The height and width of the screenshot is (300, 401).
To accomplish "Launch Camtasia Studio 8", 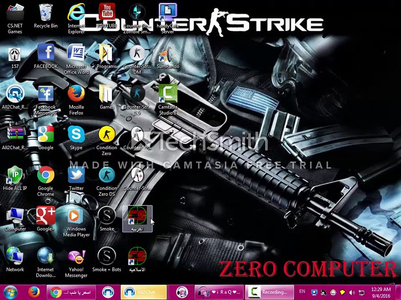I will point(168,100).
